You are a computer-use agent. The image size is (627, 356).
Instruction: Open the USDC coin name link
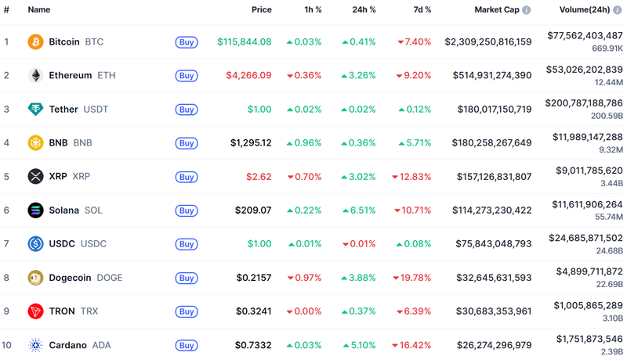point(62,243)
